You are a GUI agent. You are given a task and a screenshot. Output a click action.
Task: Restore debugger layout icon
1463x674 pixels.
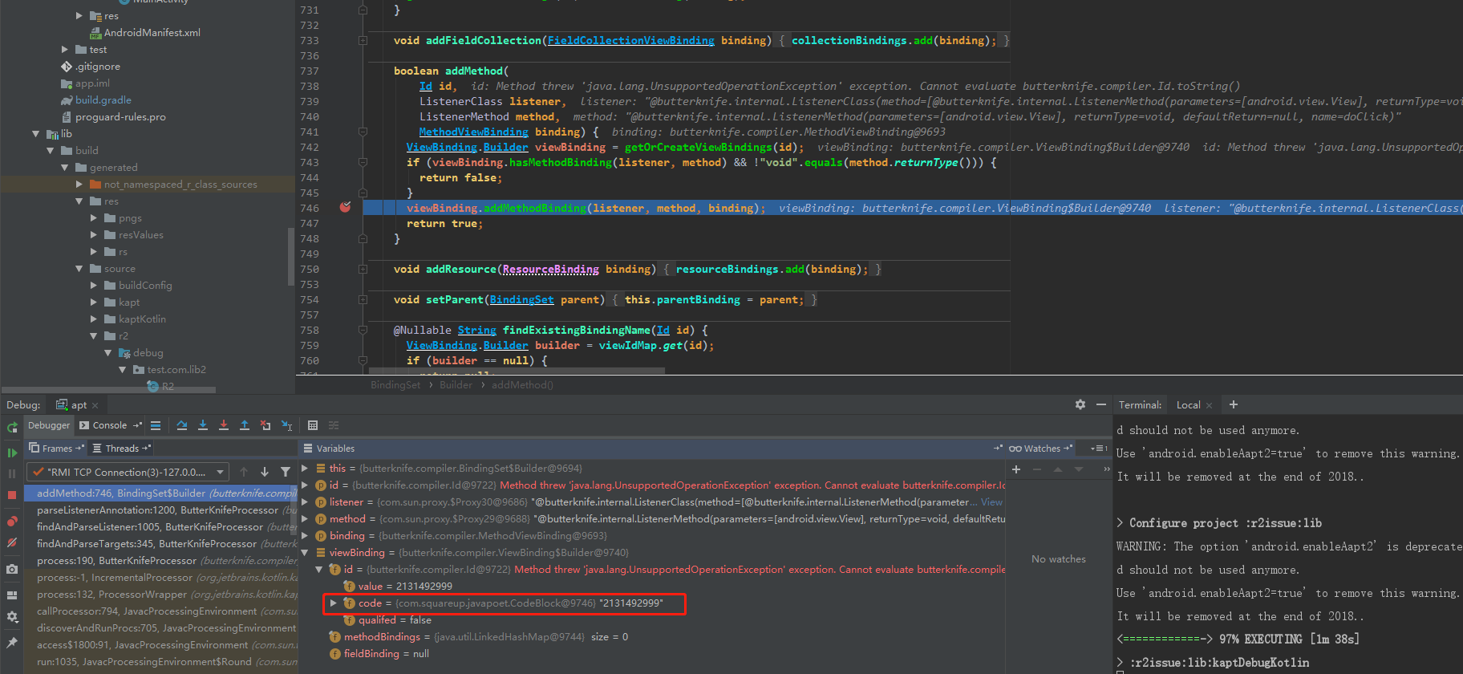click(12, 595)
